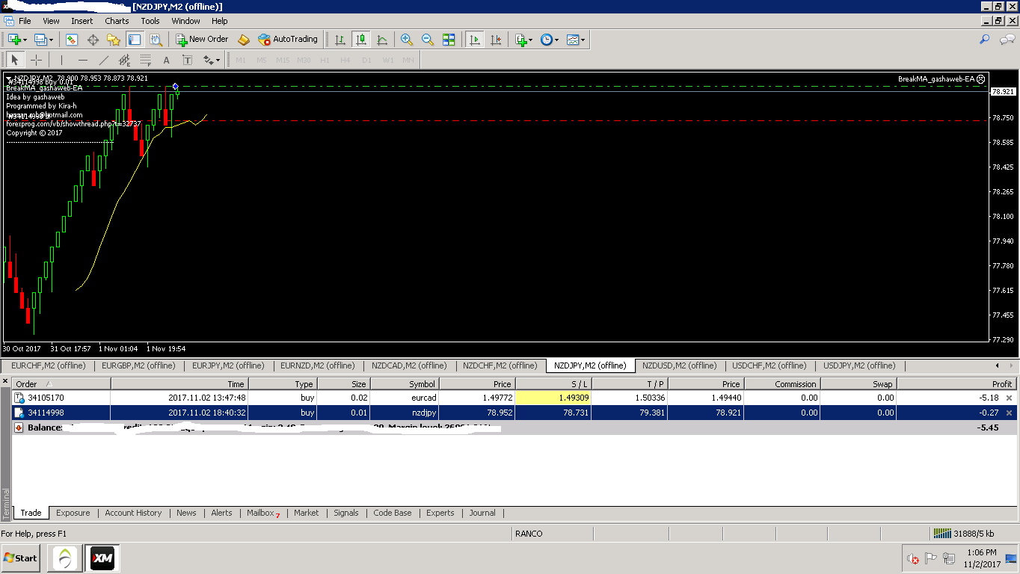
Task: Click the Tile Windows icon
Action: tap(449, 40)
